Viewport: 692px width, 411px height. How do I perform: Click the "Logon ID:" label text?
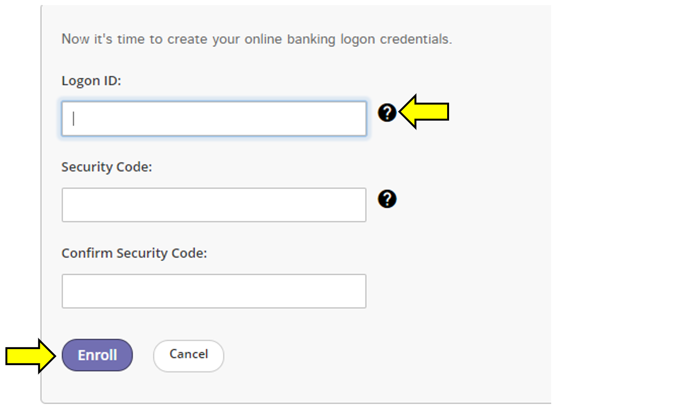[91, 81]
